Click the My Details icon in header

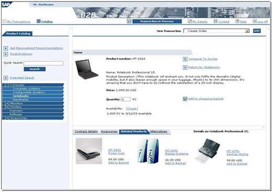[190, 21]
